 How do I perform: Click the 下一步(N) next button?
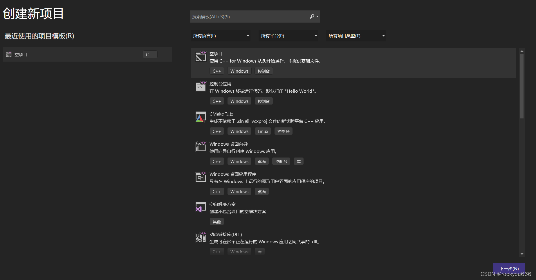pyautogui.click(x=509, y=268)
